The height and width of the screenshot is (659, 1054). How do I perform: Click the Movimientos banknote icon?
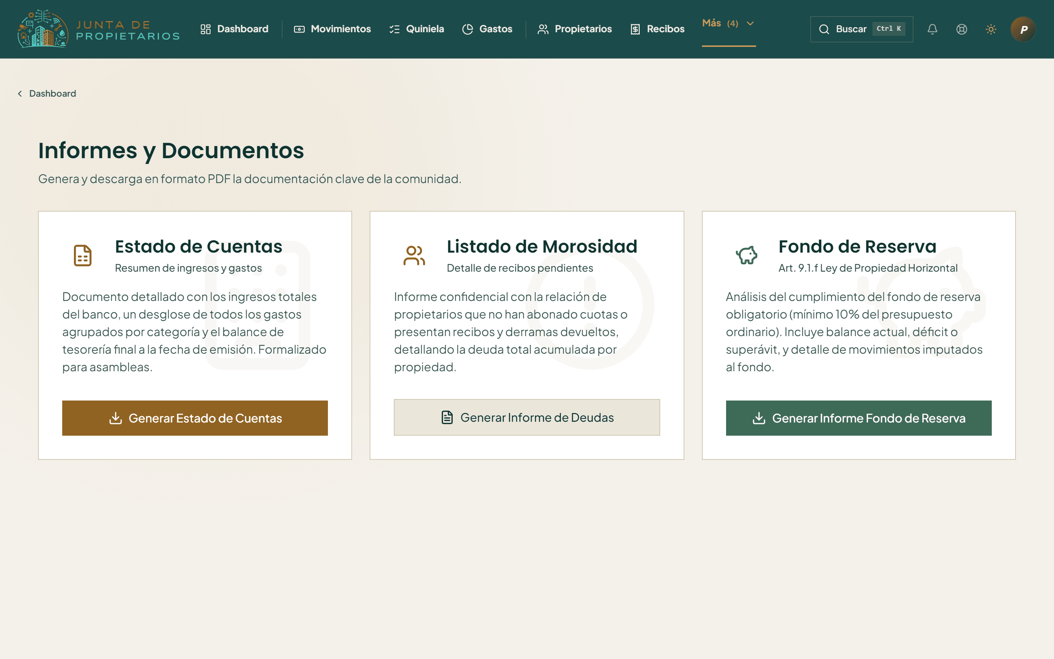pyautogui.click(x=299, y=29)
